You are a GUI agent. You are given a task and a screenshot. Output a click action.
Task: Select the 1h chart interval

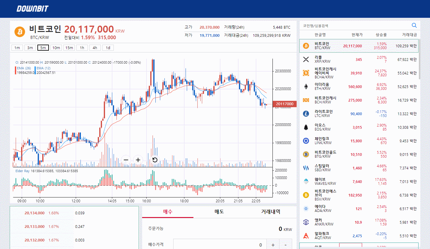pos(82,48)
